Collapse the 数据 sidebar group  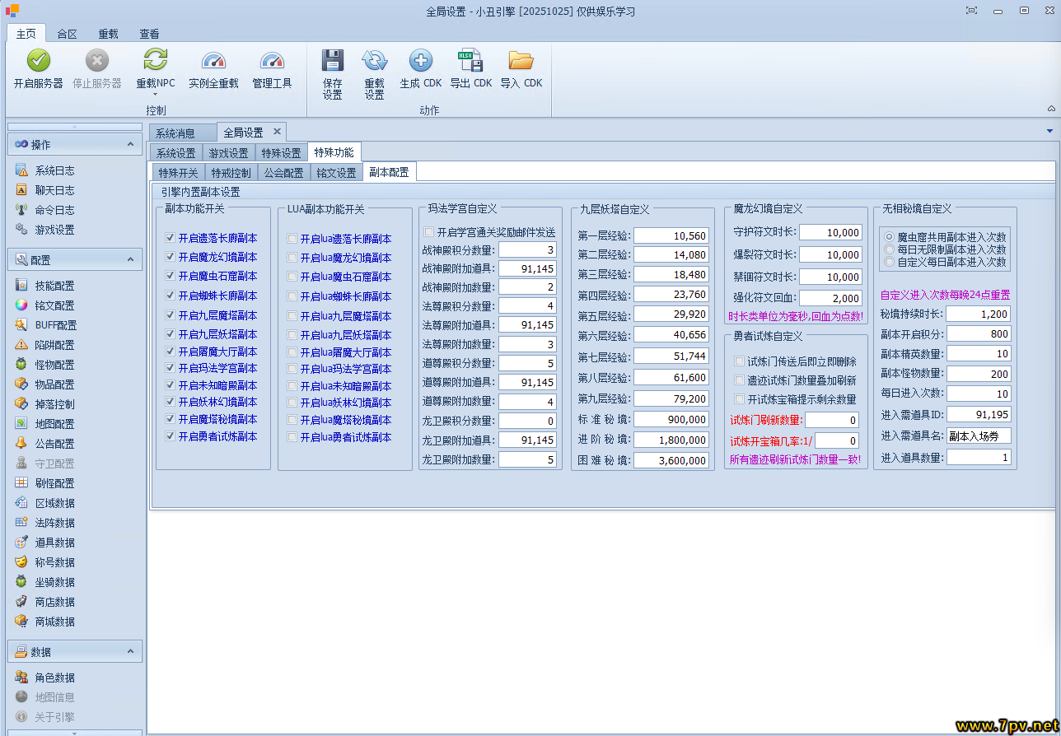(130, 651)
